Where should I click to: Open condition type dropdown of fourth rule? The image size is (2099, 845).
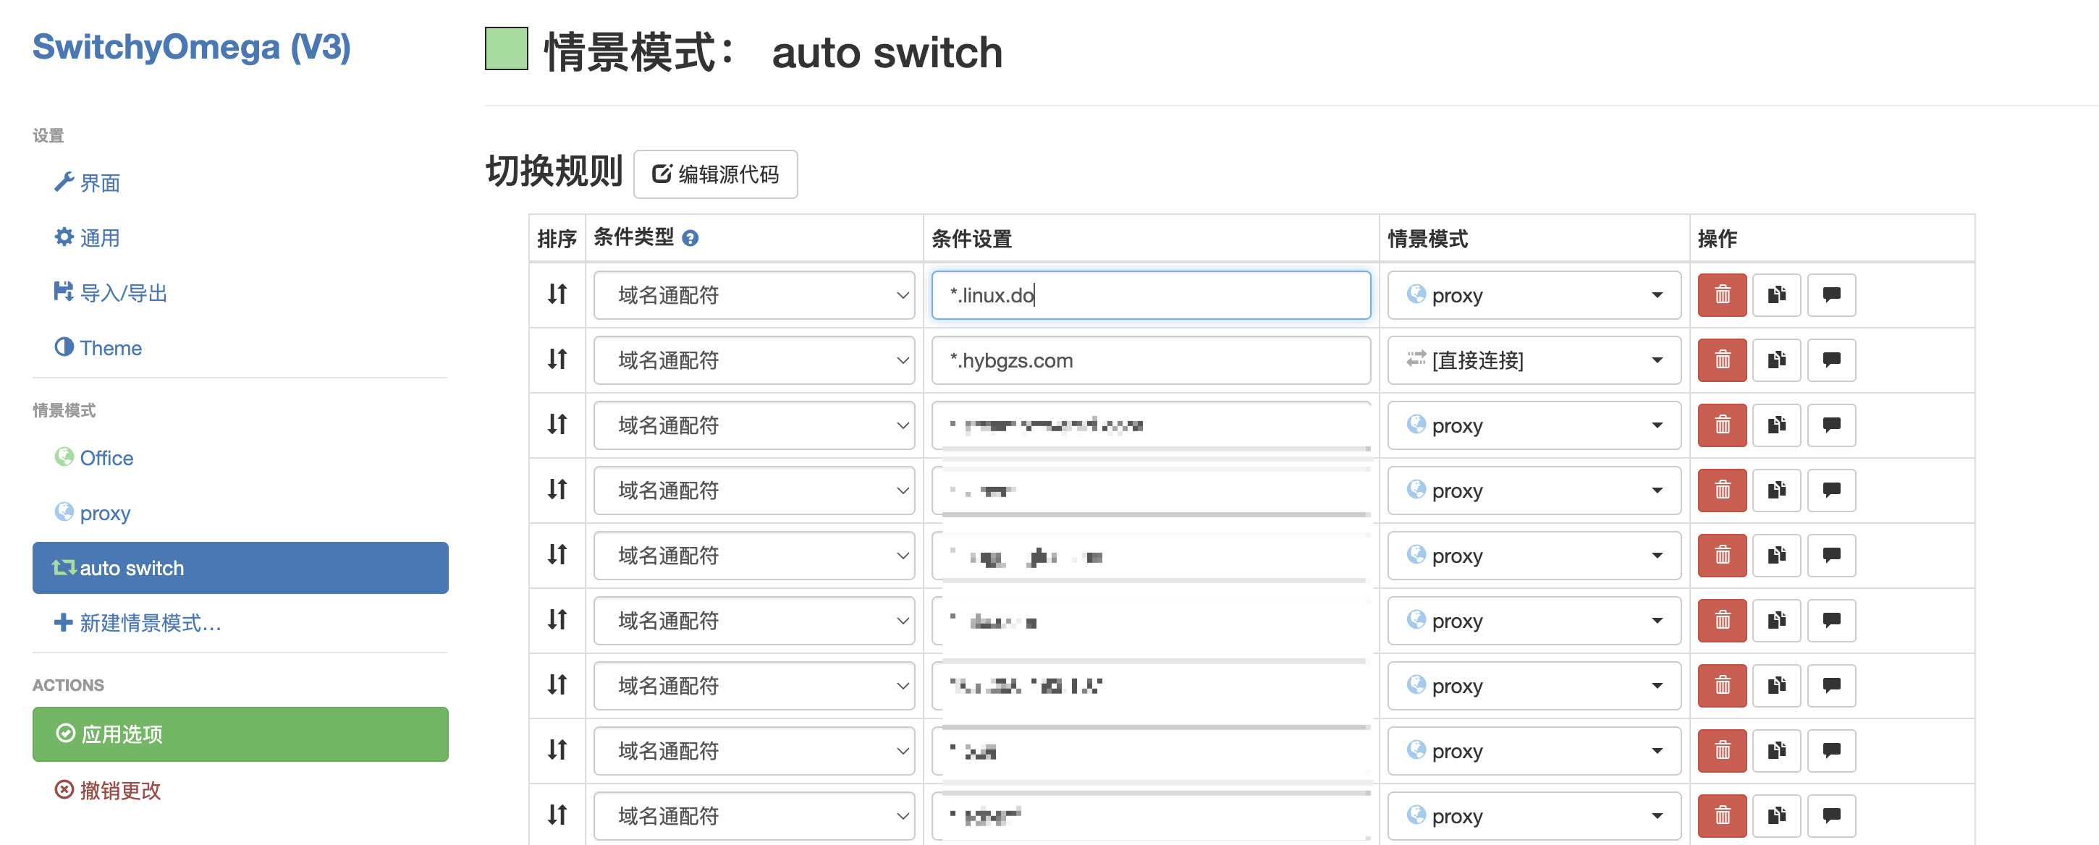tap(753, 490)
